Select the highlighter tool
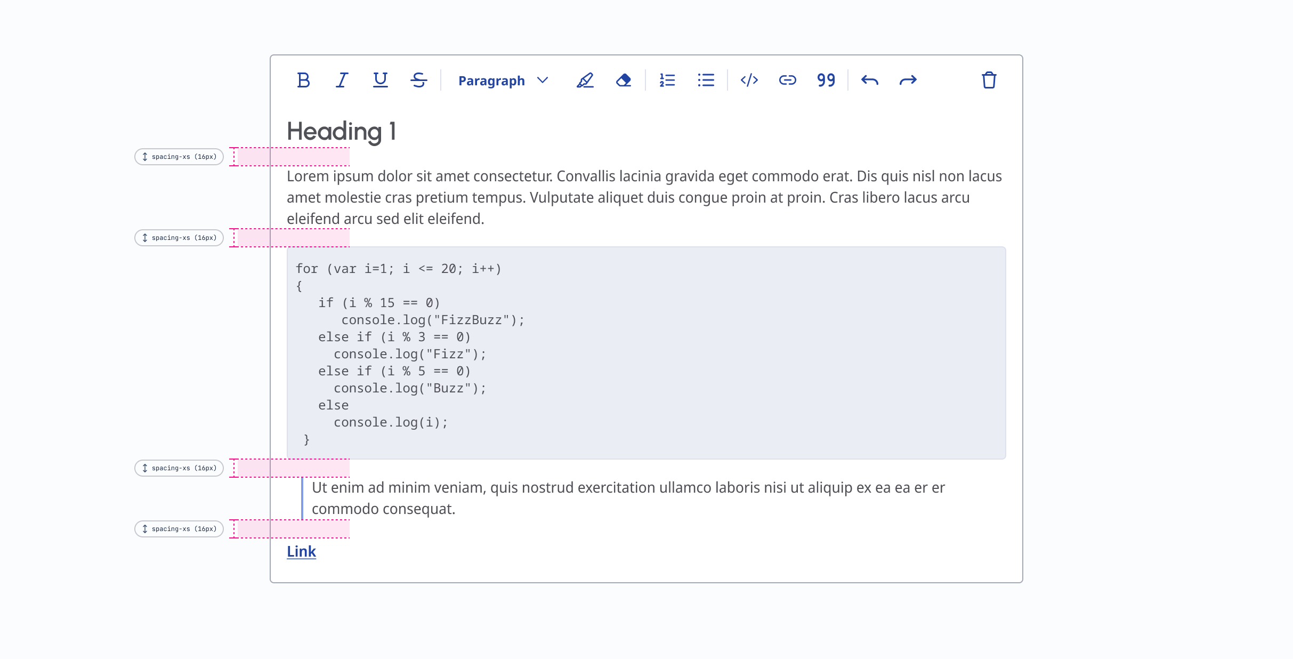The height and width of the screenshot is (659, 1293). 585,81
